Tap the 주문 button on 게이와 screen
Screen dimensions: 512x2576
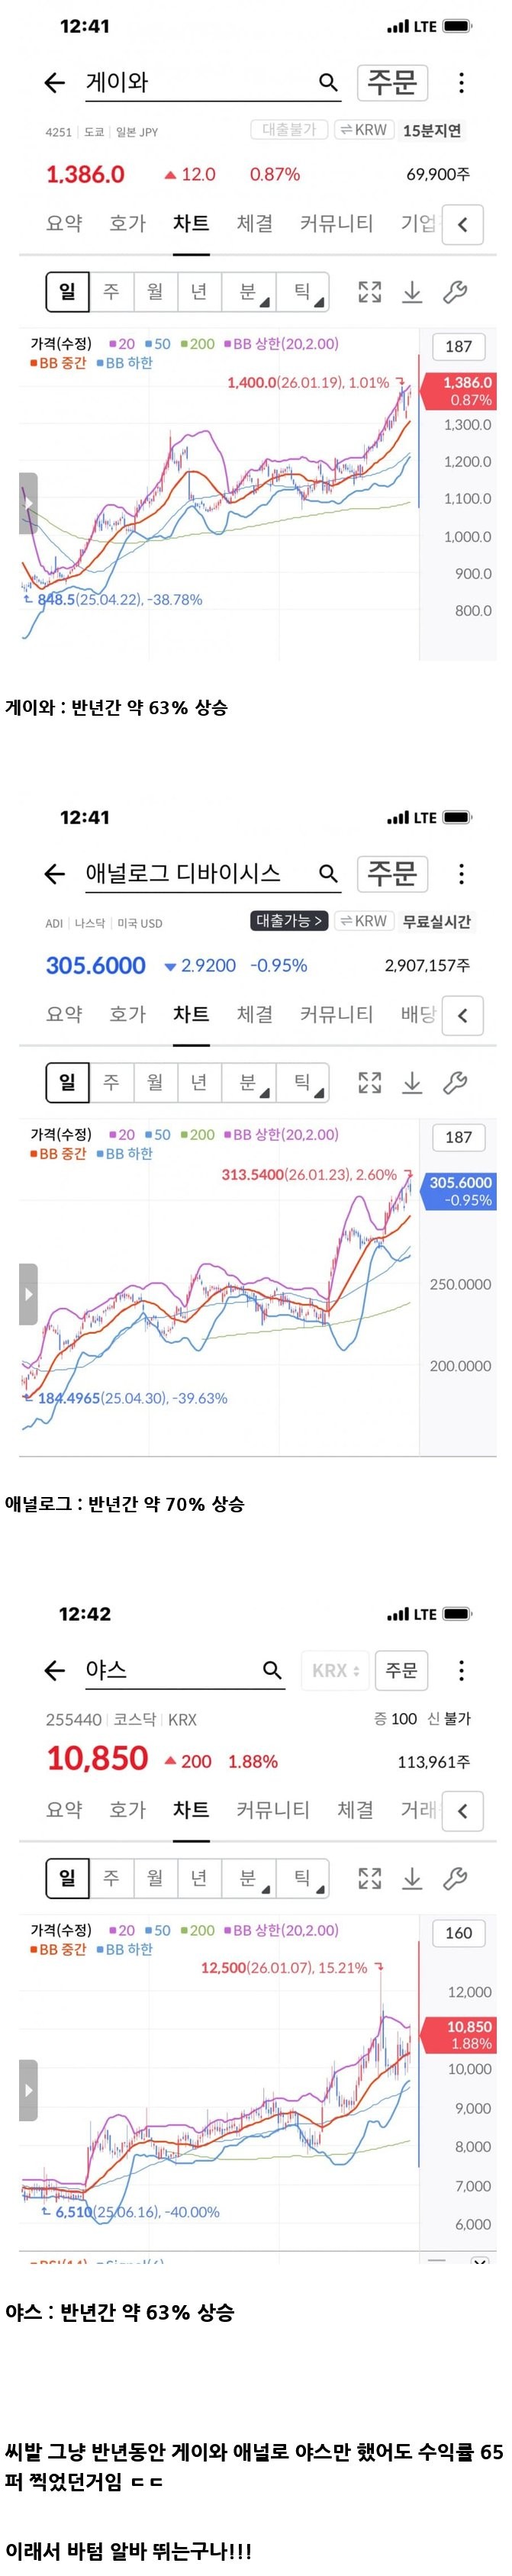click(x=392, y=82)
